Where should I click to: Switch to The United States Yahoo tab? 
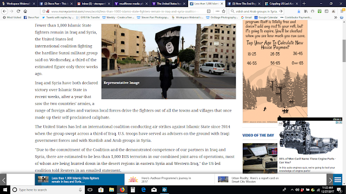coord(169,4)
